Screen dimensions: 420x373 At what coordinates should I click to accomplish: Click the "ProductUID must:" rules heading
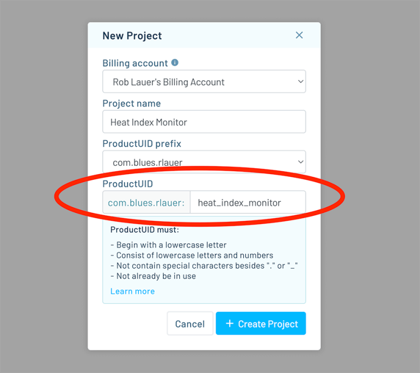(x=144, y=230)
